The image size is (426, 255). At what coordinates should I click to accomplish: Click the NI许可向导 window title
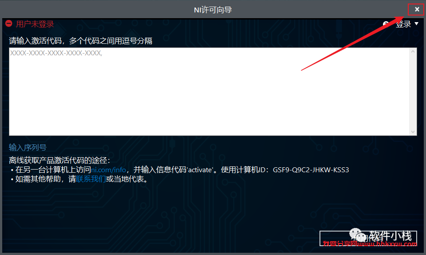pyautogui.click(x=213, y=10)
